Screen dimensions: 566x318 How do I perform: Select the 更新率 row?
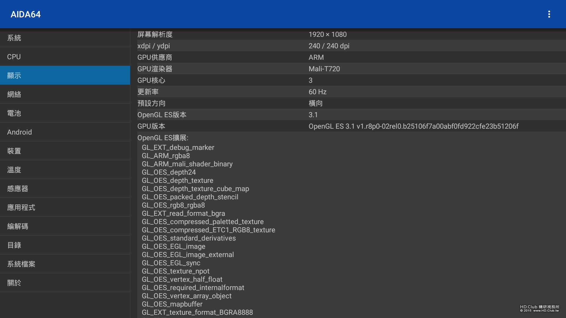(x=351, y=92)
